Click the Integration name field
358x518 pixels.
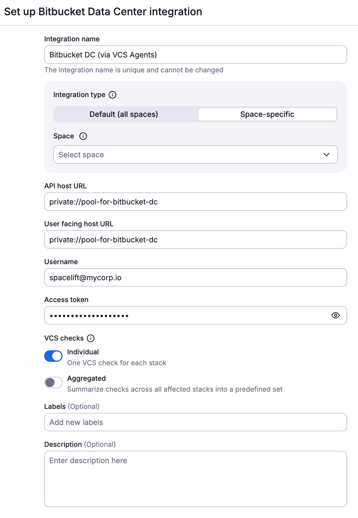196,54
